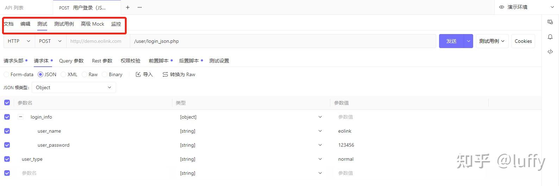Screen dimensions: 559x186
Task: Open the HTTP protocol dropdown
Action: click(x=19, y=41)
